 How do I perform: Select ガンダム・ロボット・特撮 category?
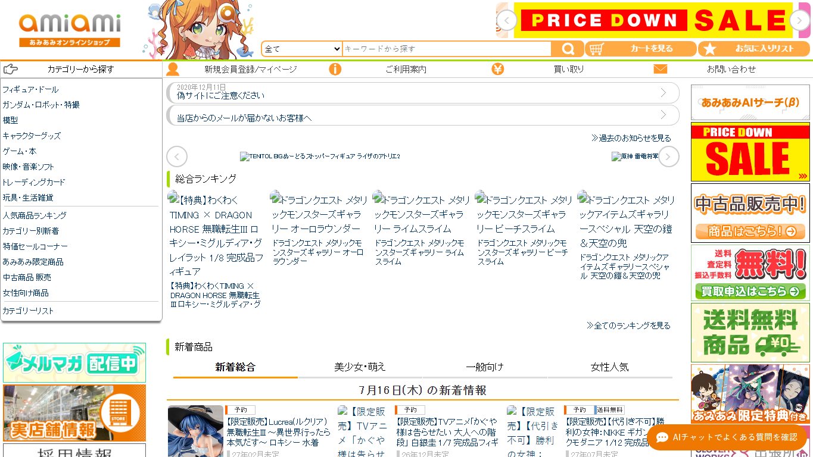tap(41, 105)
